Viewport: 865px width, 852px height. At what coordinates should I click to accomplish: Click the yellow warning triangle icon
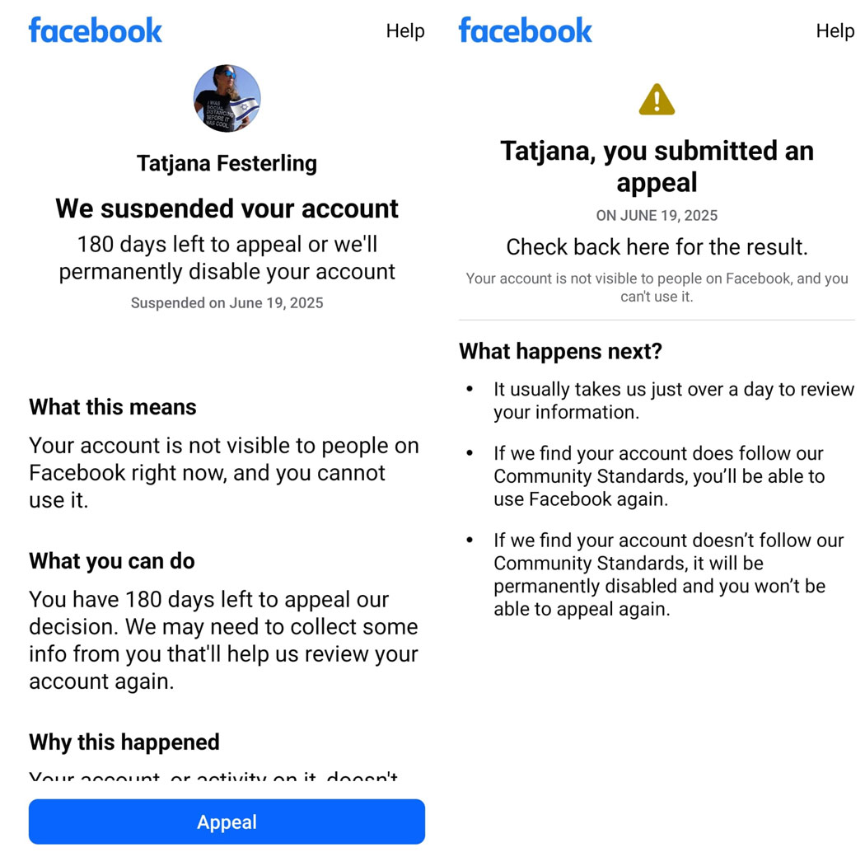coord(657,100)
